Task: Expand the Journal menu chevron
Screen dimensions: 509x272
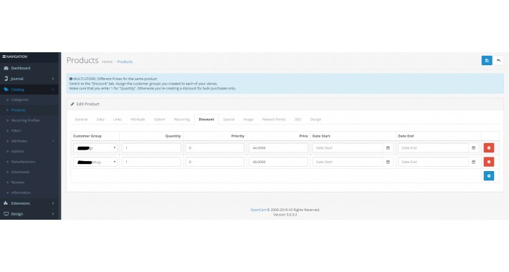Action: [53, 79]
